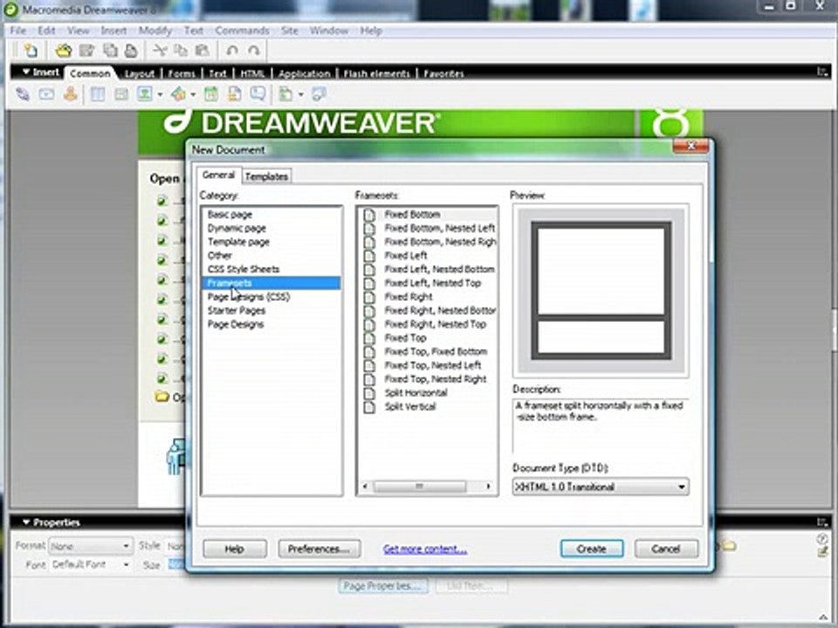Open the File menu
Viewport: 838px width, 628px height.
click(x=18, y=31)
